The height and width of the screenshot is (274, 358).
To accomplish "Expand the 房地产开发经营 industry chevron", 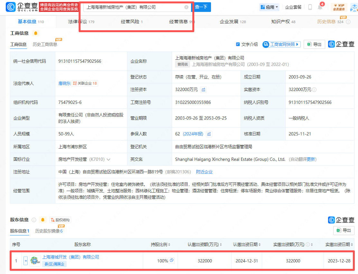I will [108, 160].
